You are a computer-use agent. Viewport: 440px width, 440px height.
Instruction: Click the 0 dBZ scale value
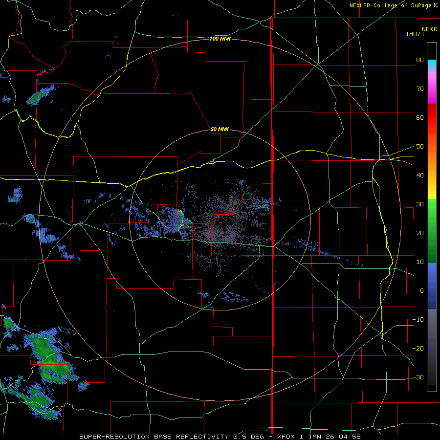pyautogui.click(x=422, y=291)
